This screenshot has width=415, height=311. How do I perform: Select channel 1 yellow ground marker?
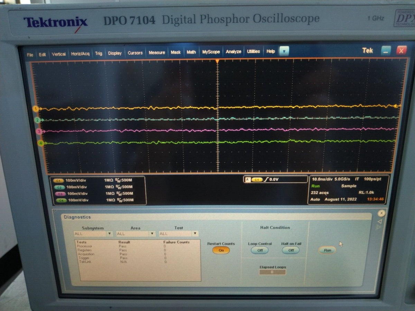35,109
